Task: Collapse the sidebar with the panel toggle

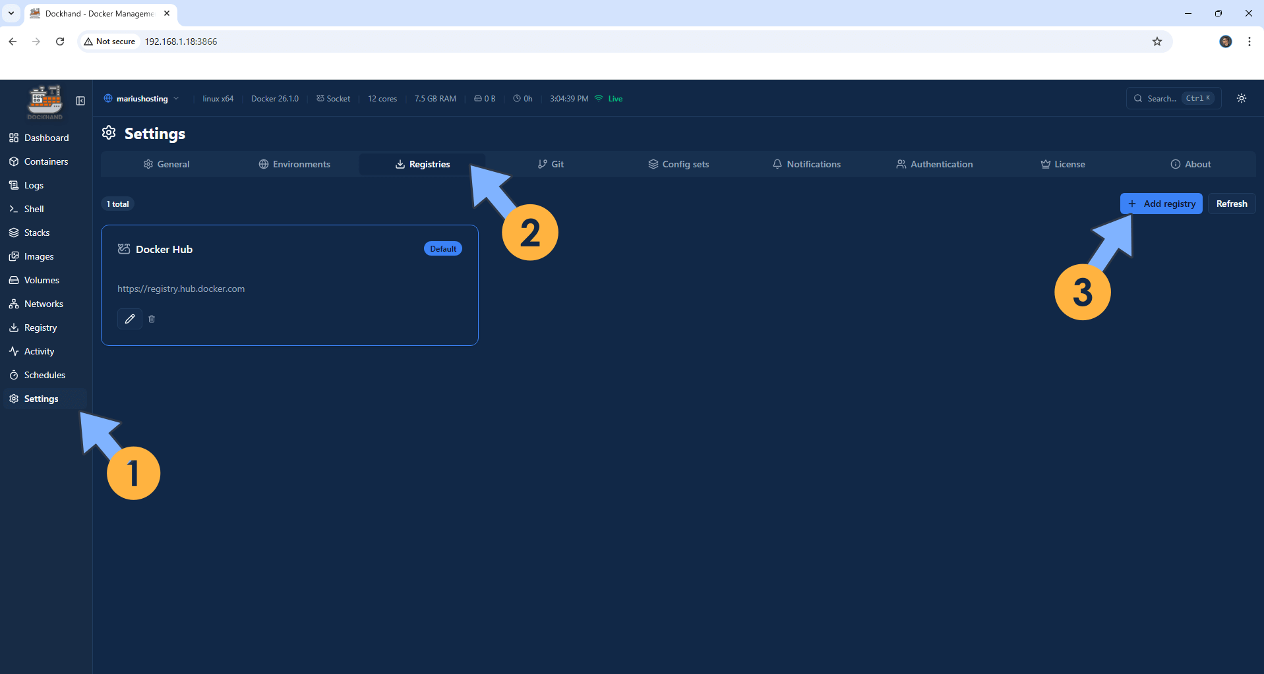Action: pos(80,101)
